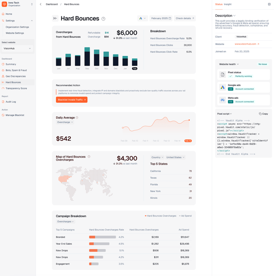Toggle the Ad Spend legend
Viewport: 274px width, 276px height.
coord(185,216)
